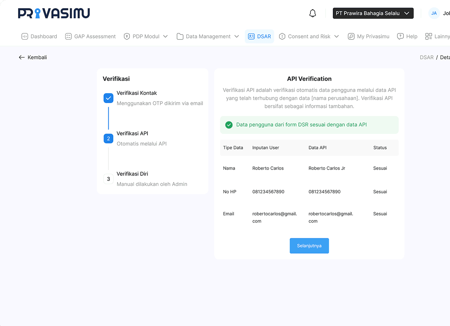Image resolution: width=450 pixels, height=326 pixels.
Task: Expand the Data Management menu chevron
Action: click(x=237, y=36)
